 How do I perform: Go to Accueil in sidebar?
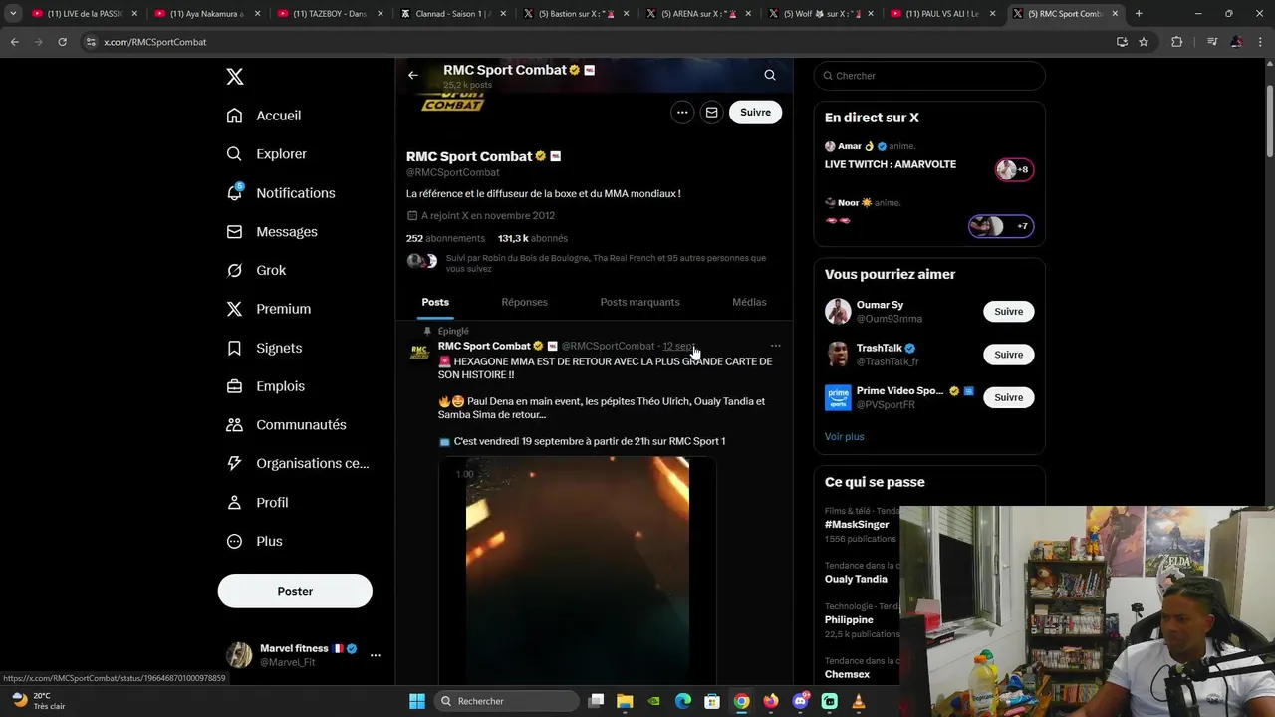(264, 116)
